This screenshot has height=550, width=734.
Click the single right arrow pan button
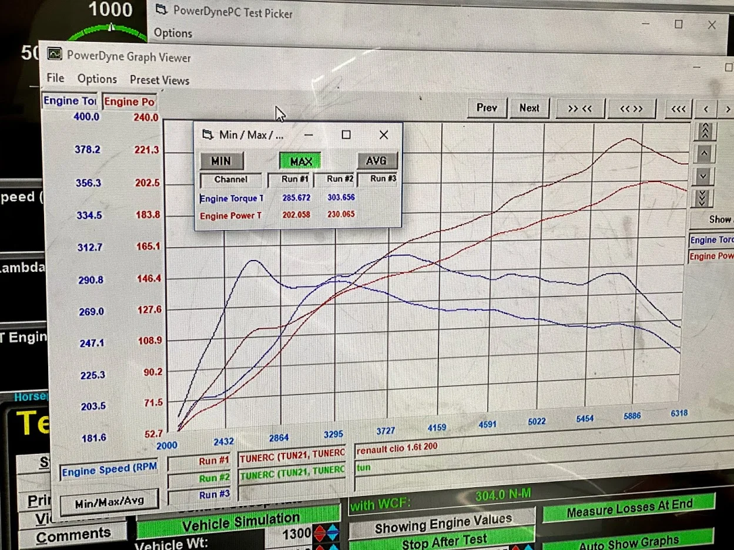727,109
